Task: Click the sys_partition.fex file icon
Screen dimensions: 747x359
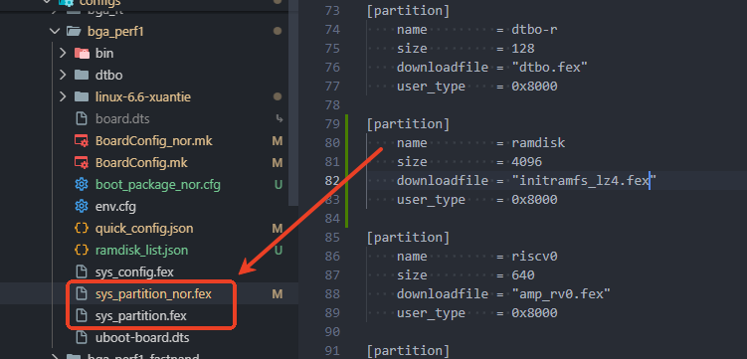Action: [82, 315]
